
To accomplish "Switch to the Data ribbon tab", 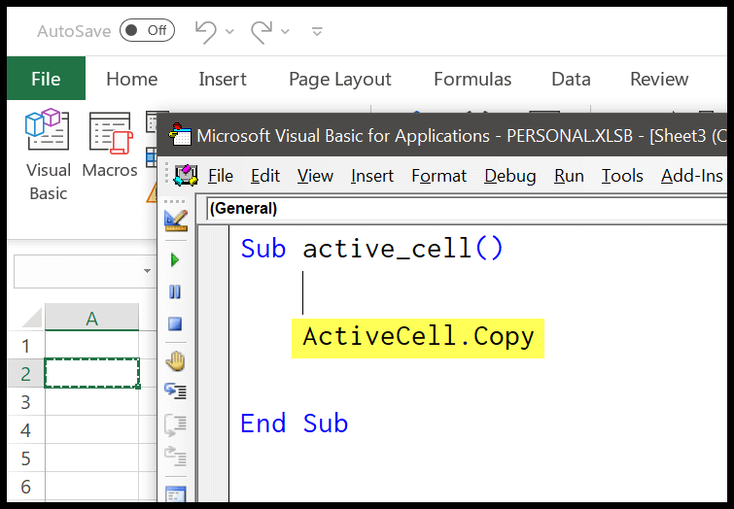I will 571,79.
